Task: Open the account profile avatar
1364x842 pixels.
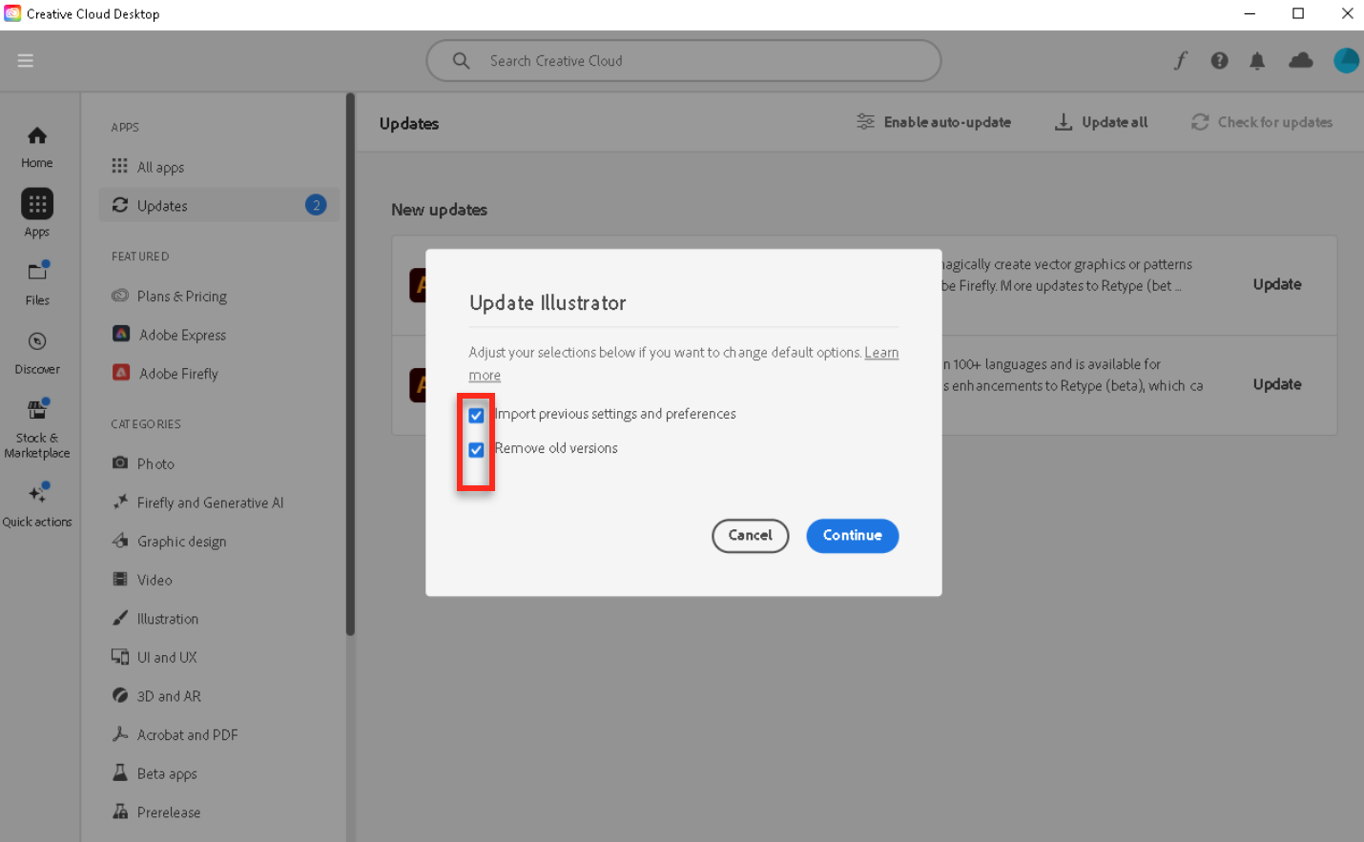Action: pos(1346,61)
